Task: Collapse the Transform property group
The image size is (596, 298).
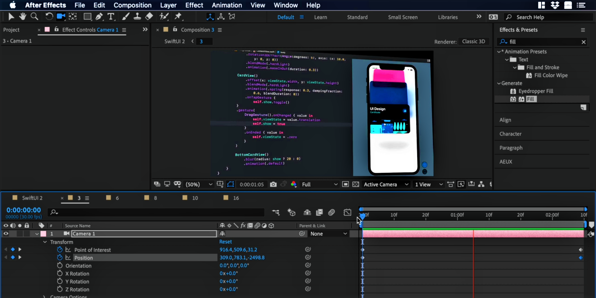Action: 45,242
